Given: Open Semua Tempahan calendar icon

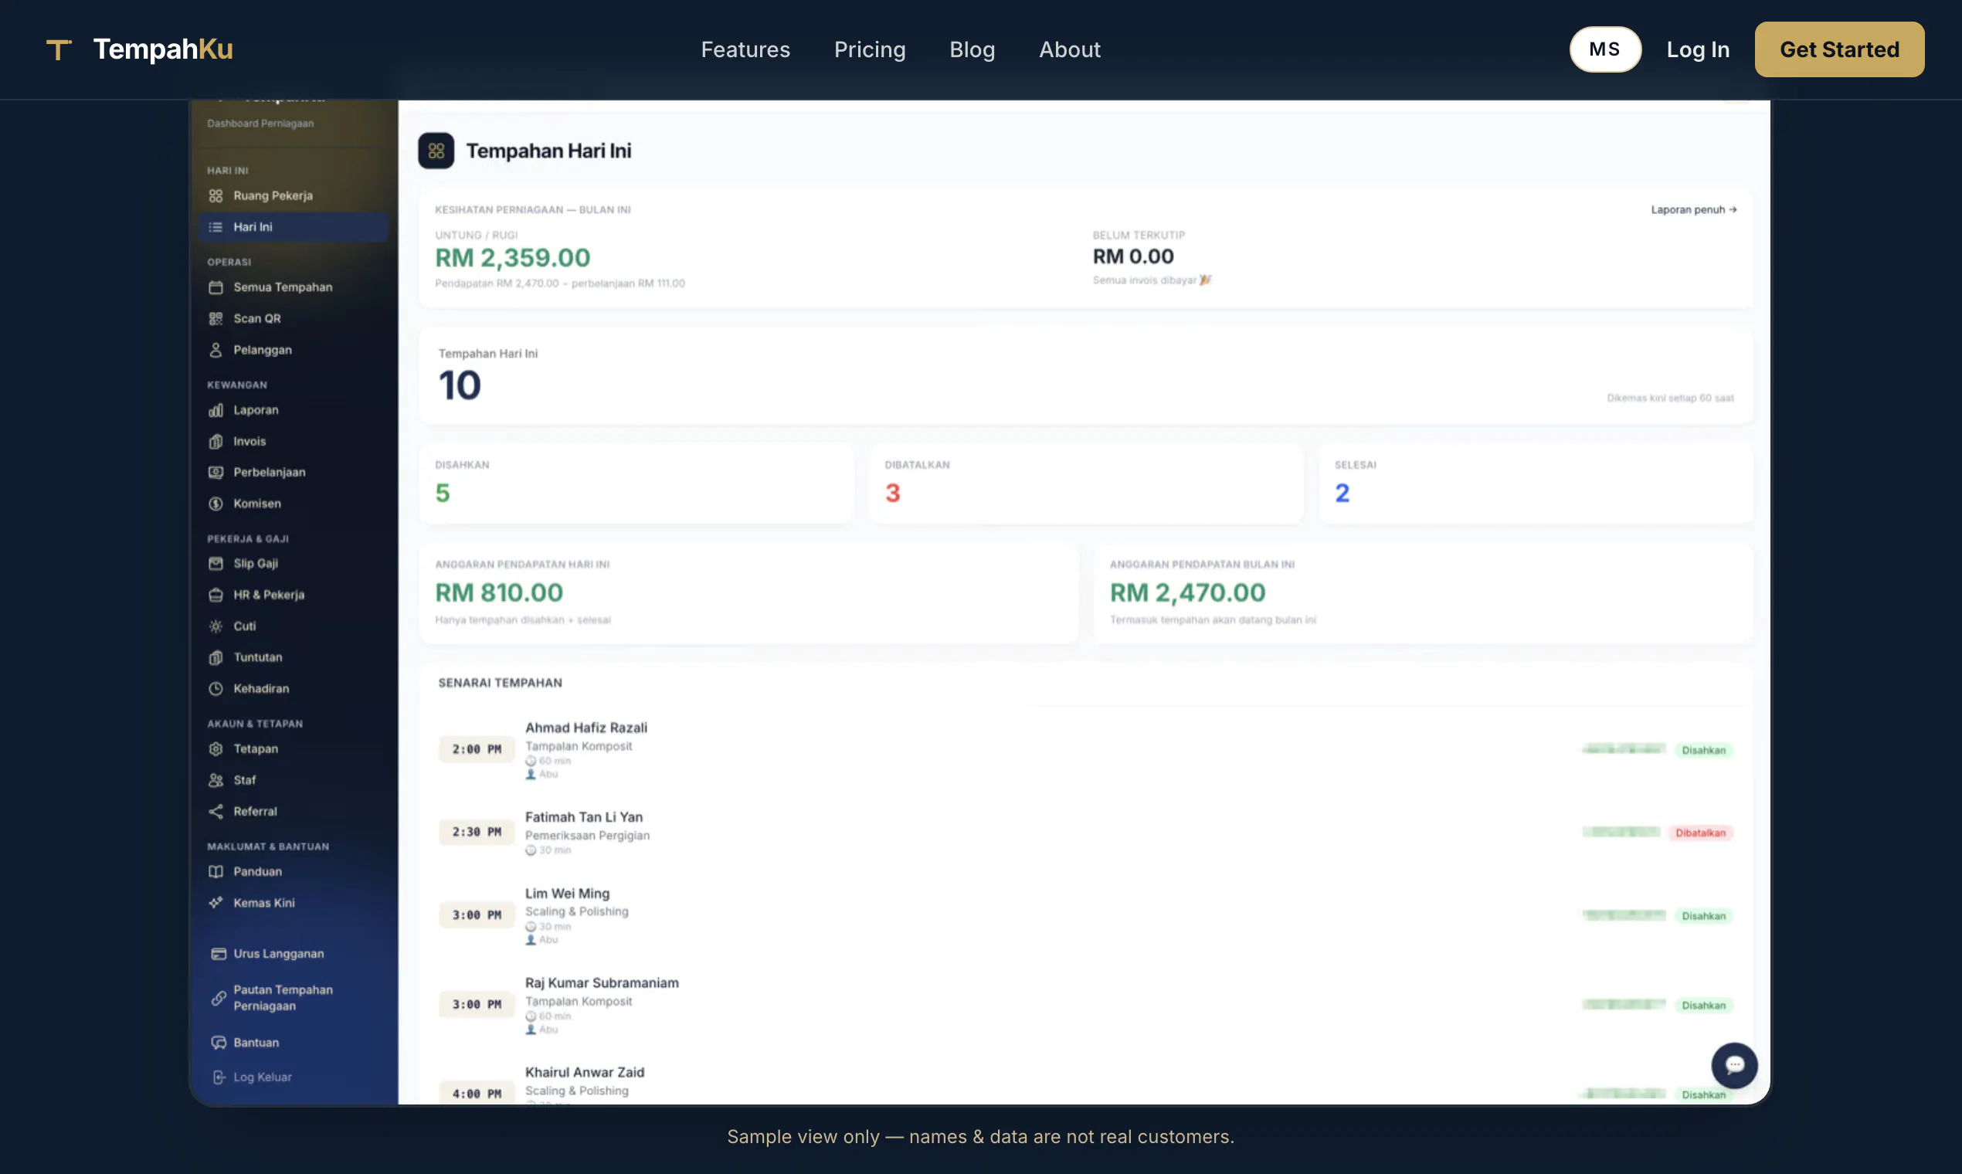Looking at the screenshot, I should (216, 287).
